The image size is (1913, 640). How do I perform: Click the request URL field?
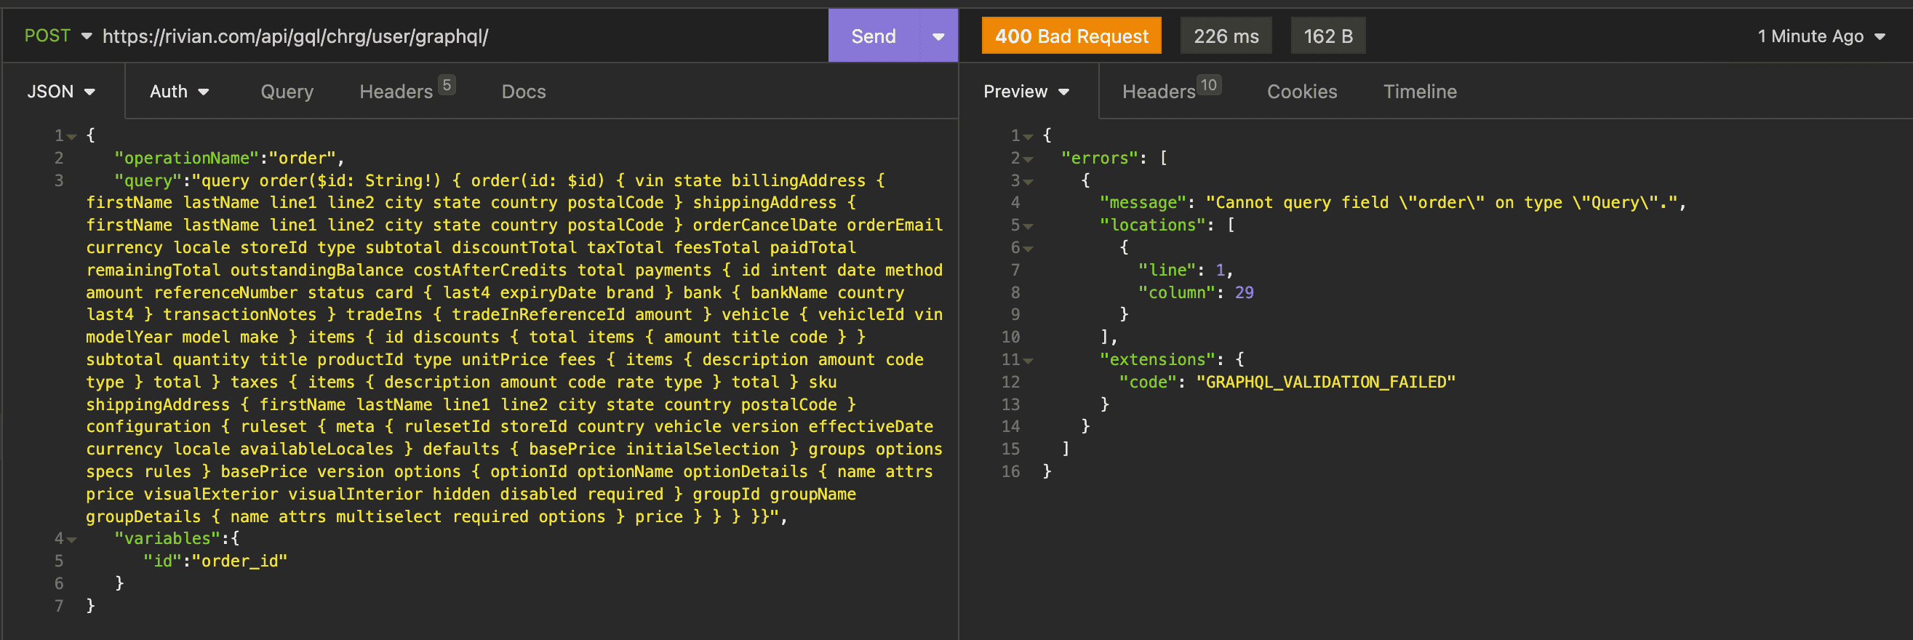pos(460,36)
